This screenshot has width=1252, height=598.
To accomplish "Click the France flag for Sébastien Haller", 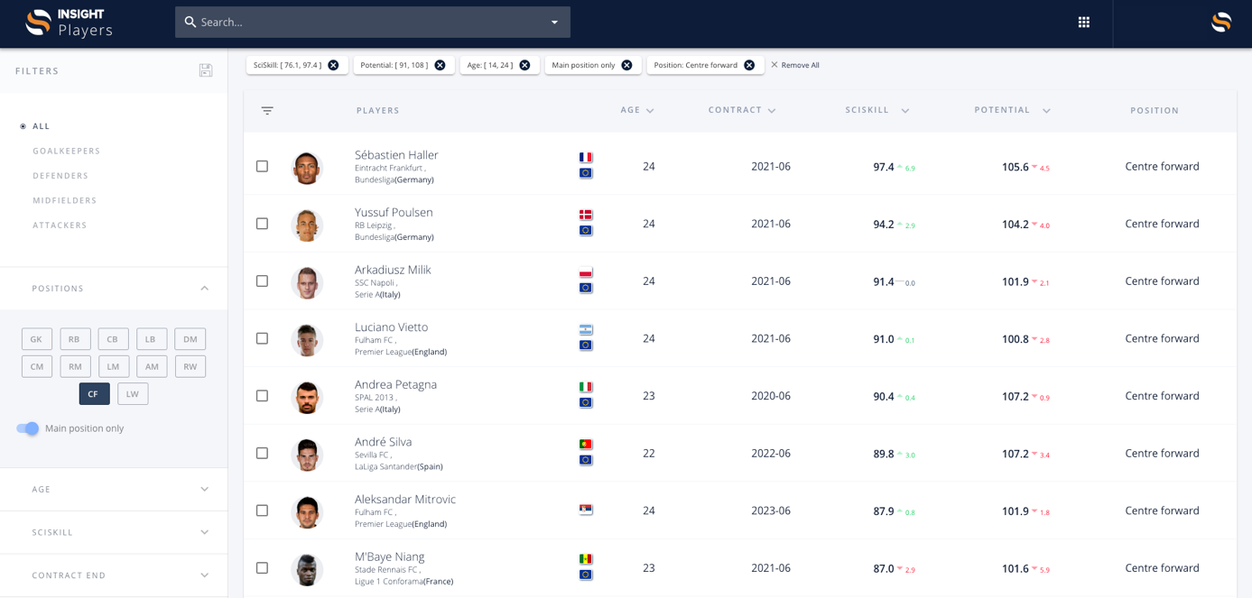I will click(586, 158).
